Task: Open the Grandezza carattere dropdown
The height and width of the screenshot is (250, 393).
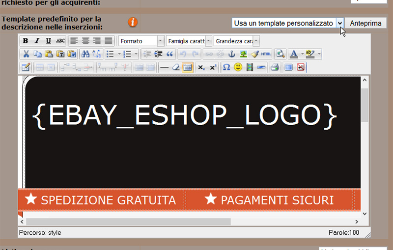Action: pyautogui.click(x=237, y=41)
